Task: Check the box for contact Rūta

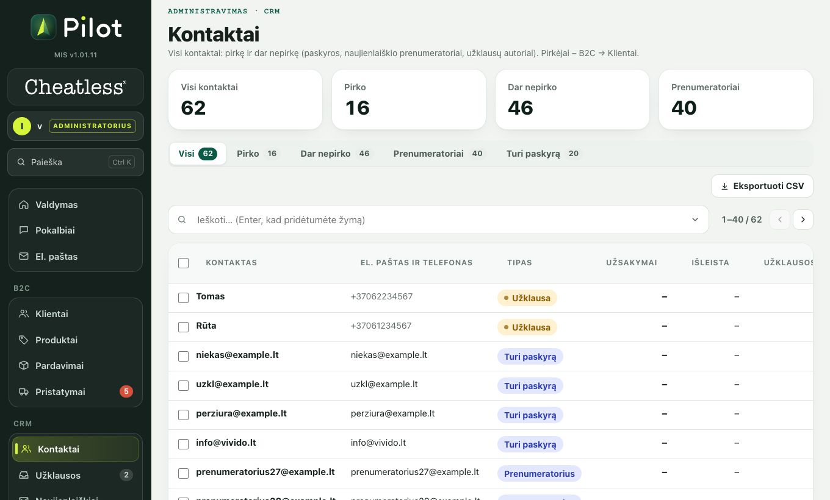Action: tap(183, 327)
